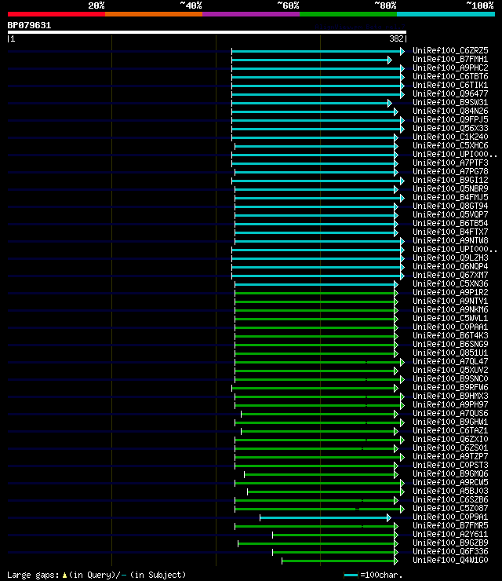Click the UniRef100_C0PAA1 text label

point(450,327)
